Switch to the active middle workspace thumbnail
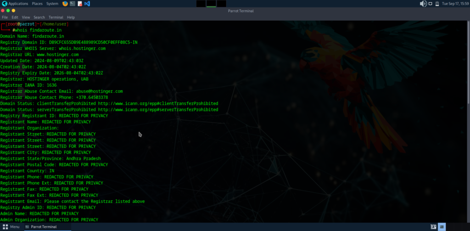This screenshot has height=231, width=470. click(x=211, y=4)
